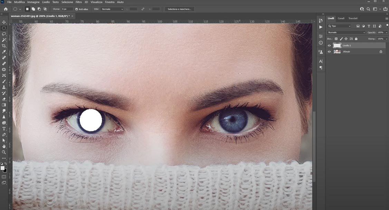Select the Zoom tool in toolbox
389x210 pixels.
point(4,152)
